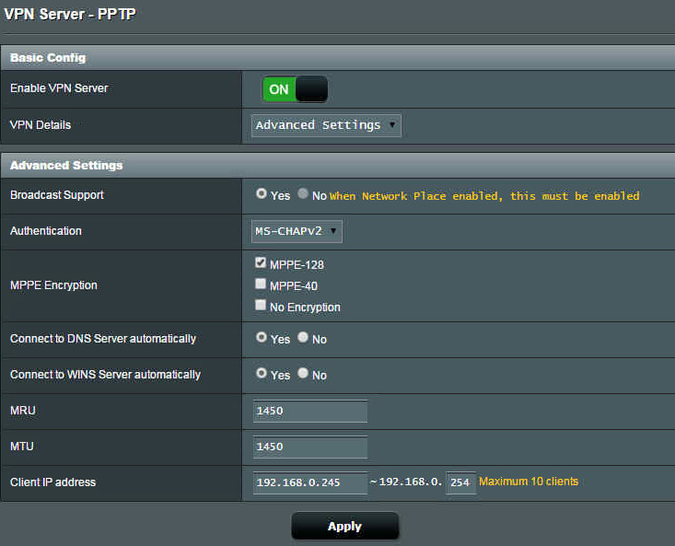The width and height of the screenshot is (675, 546).
Task: Uncheck the MPPE-128 encryption checkbox
Action: (261, 262)
